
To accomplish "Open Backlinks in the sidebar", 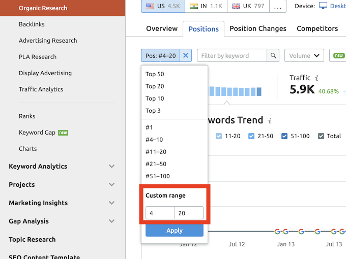I will pos(32,24).
